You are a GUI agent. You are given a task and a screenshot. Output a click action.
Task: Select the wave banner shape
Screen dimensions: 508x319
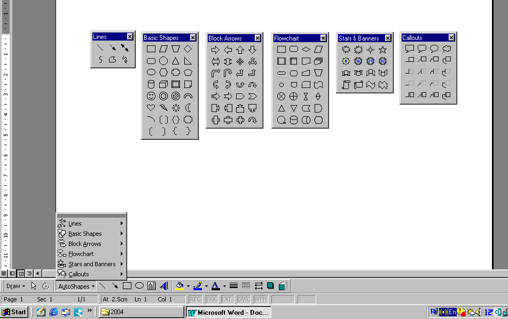(370, 85)
